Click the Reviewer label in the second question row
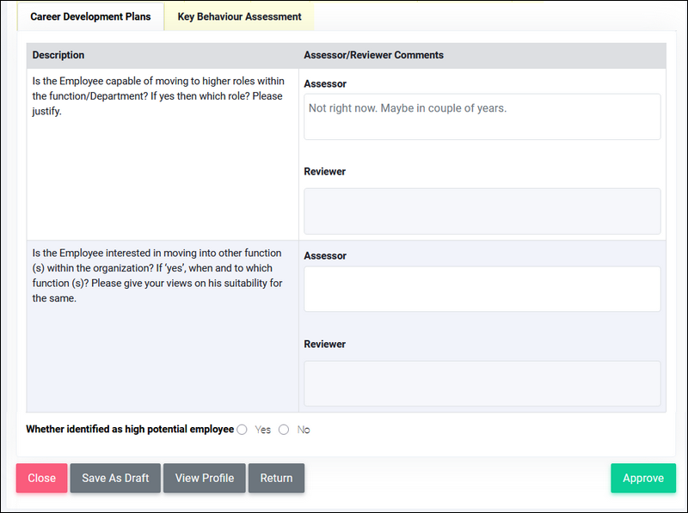 point(325,344)
